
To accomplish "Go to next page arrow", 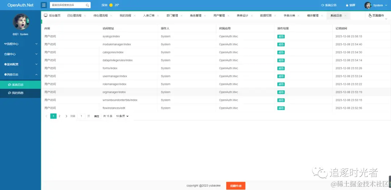I will pos(66,116).
